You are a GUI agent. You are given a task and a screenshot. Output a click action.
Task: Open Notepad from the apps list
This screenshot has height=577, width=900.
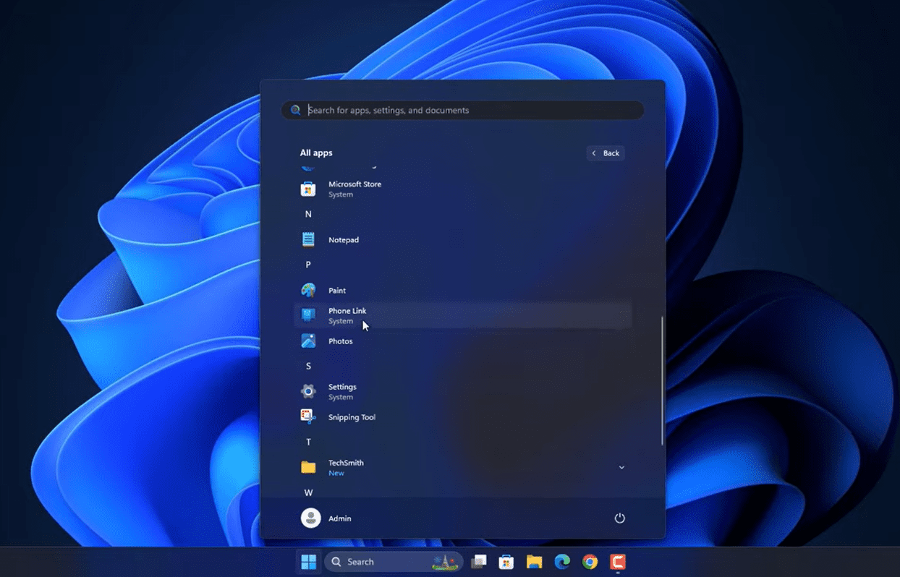pyautogui.click(x=343, y=239)
